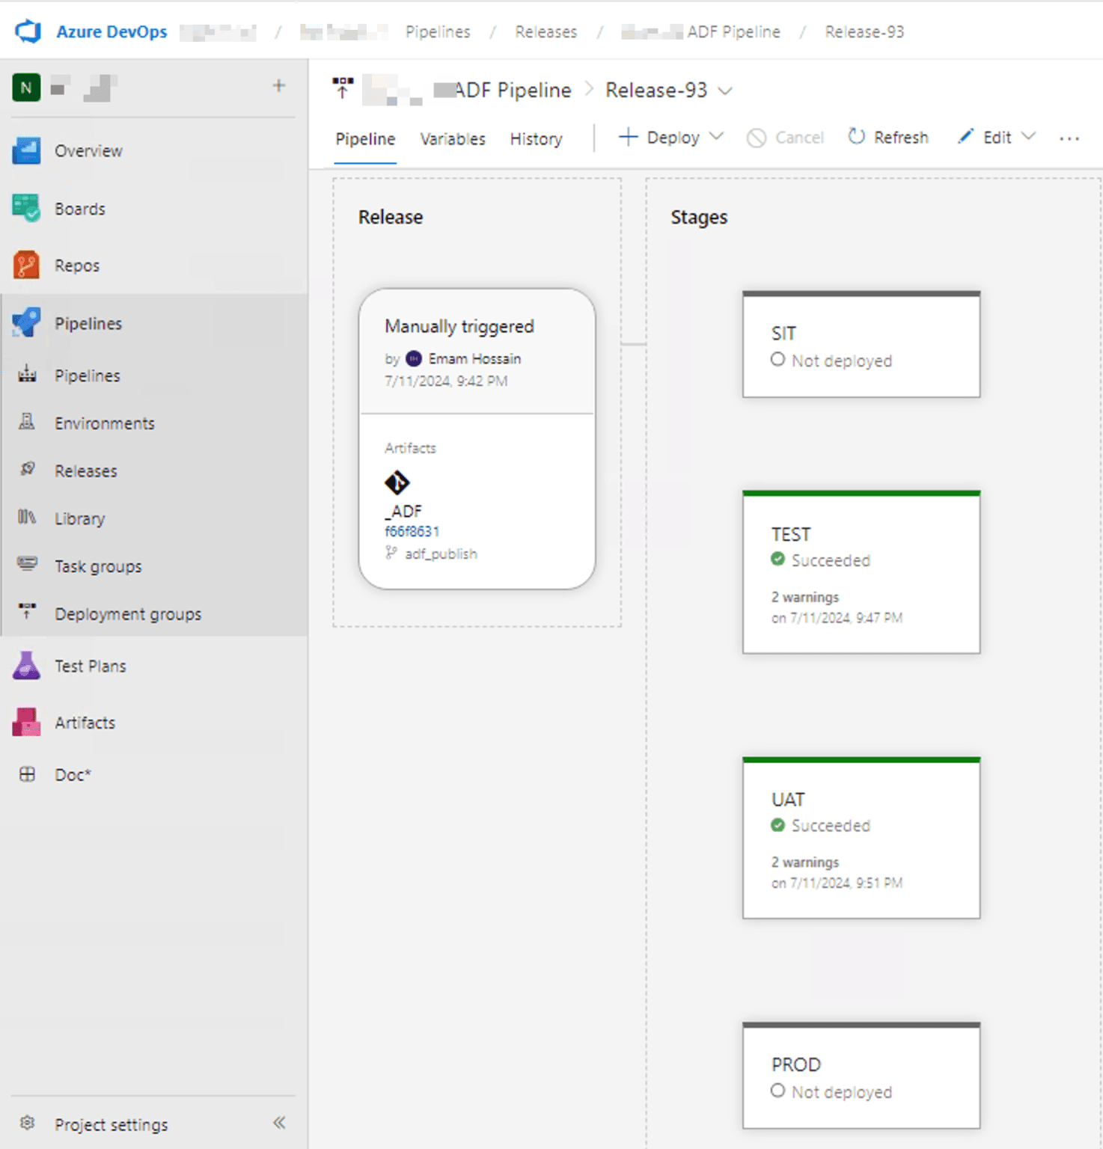
Task: Switch to the Variables tab
Action: click(x=452, y=138)
